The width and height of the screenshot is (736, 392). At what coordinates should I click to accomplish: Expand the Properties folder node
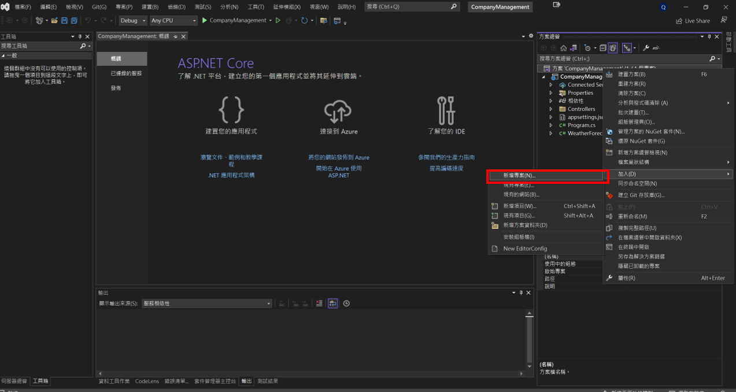[551, 93]
